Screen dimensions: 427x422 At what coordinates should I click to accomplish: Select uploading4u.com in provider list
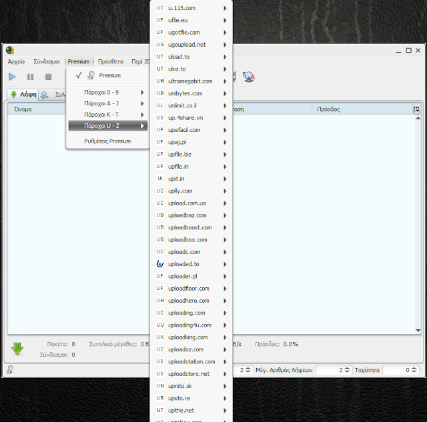point(191,325)
